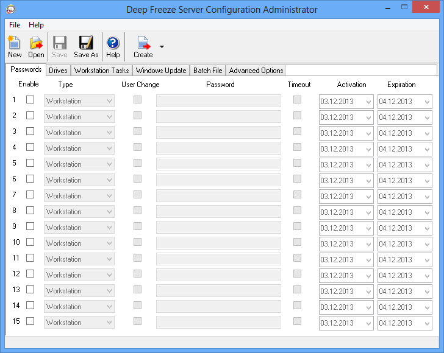
Task: Click the Activation column header text
Action: (x=351, y=85)
